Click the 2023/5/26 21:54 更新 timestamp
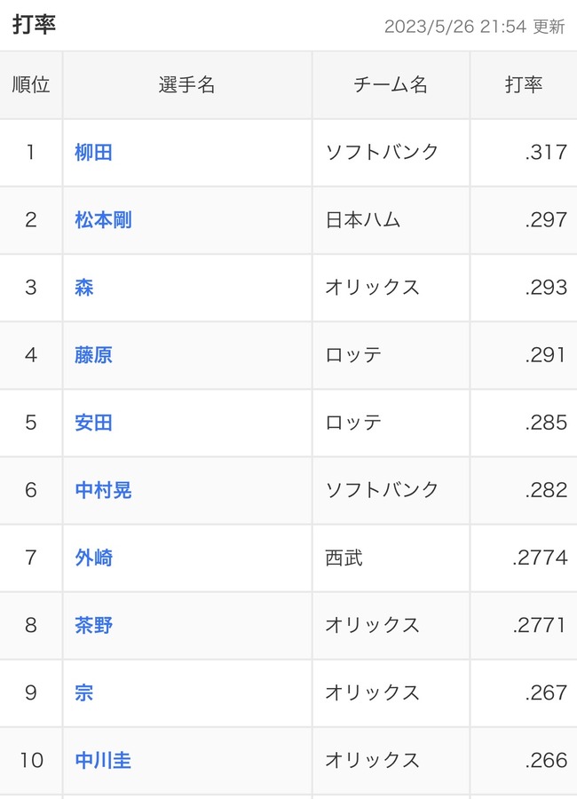The image size is (577, 799). [x=475, y=27]
